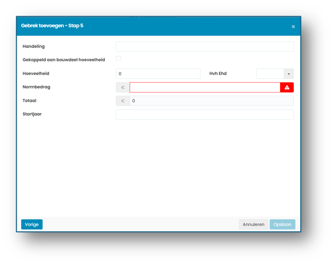Go back with the Vorige button

32,224
